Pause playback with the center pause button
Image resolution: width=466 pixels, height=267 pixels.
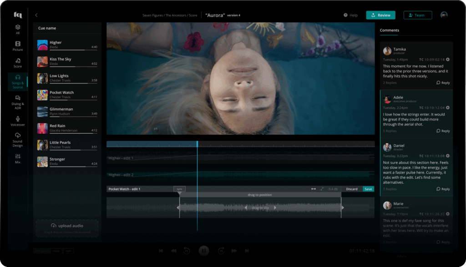[203, 250]
